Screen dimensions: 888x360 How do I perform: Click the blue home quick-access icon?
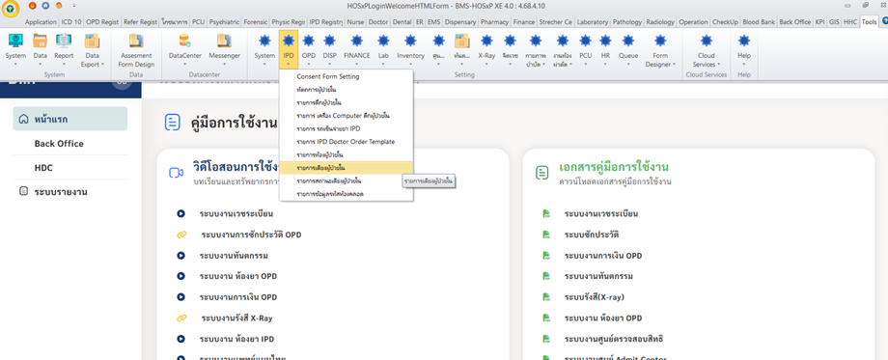(x=46, y=5)
